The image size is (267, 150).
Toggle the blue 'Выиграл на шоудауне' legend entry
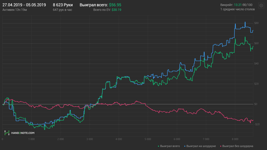coord(200,146)
